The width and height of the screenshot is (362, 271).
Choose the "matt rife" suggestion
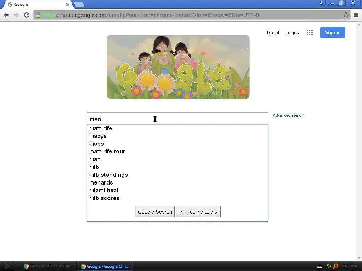pos(177,128)
